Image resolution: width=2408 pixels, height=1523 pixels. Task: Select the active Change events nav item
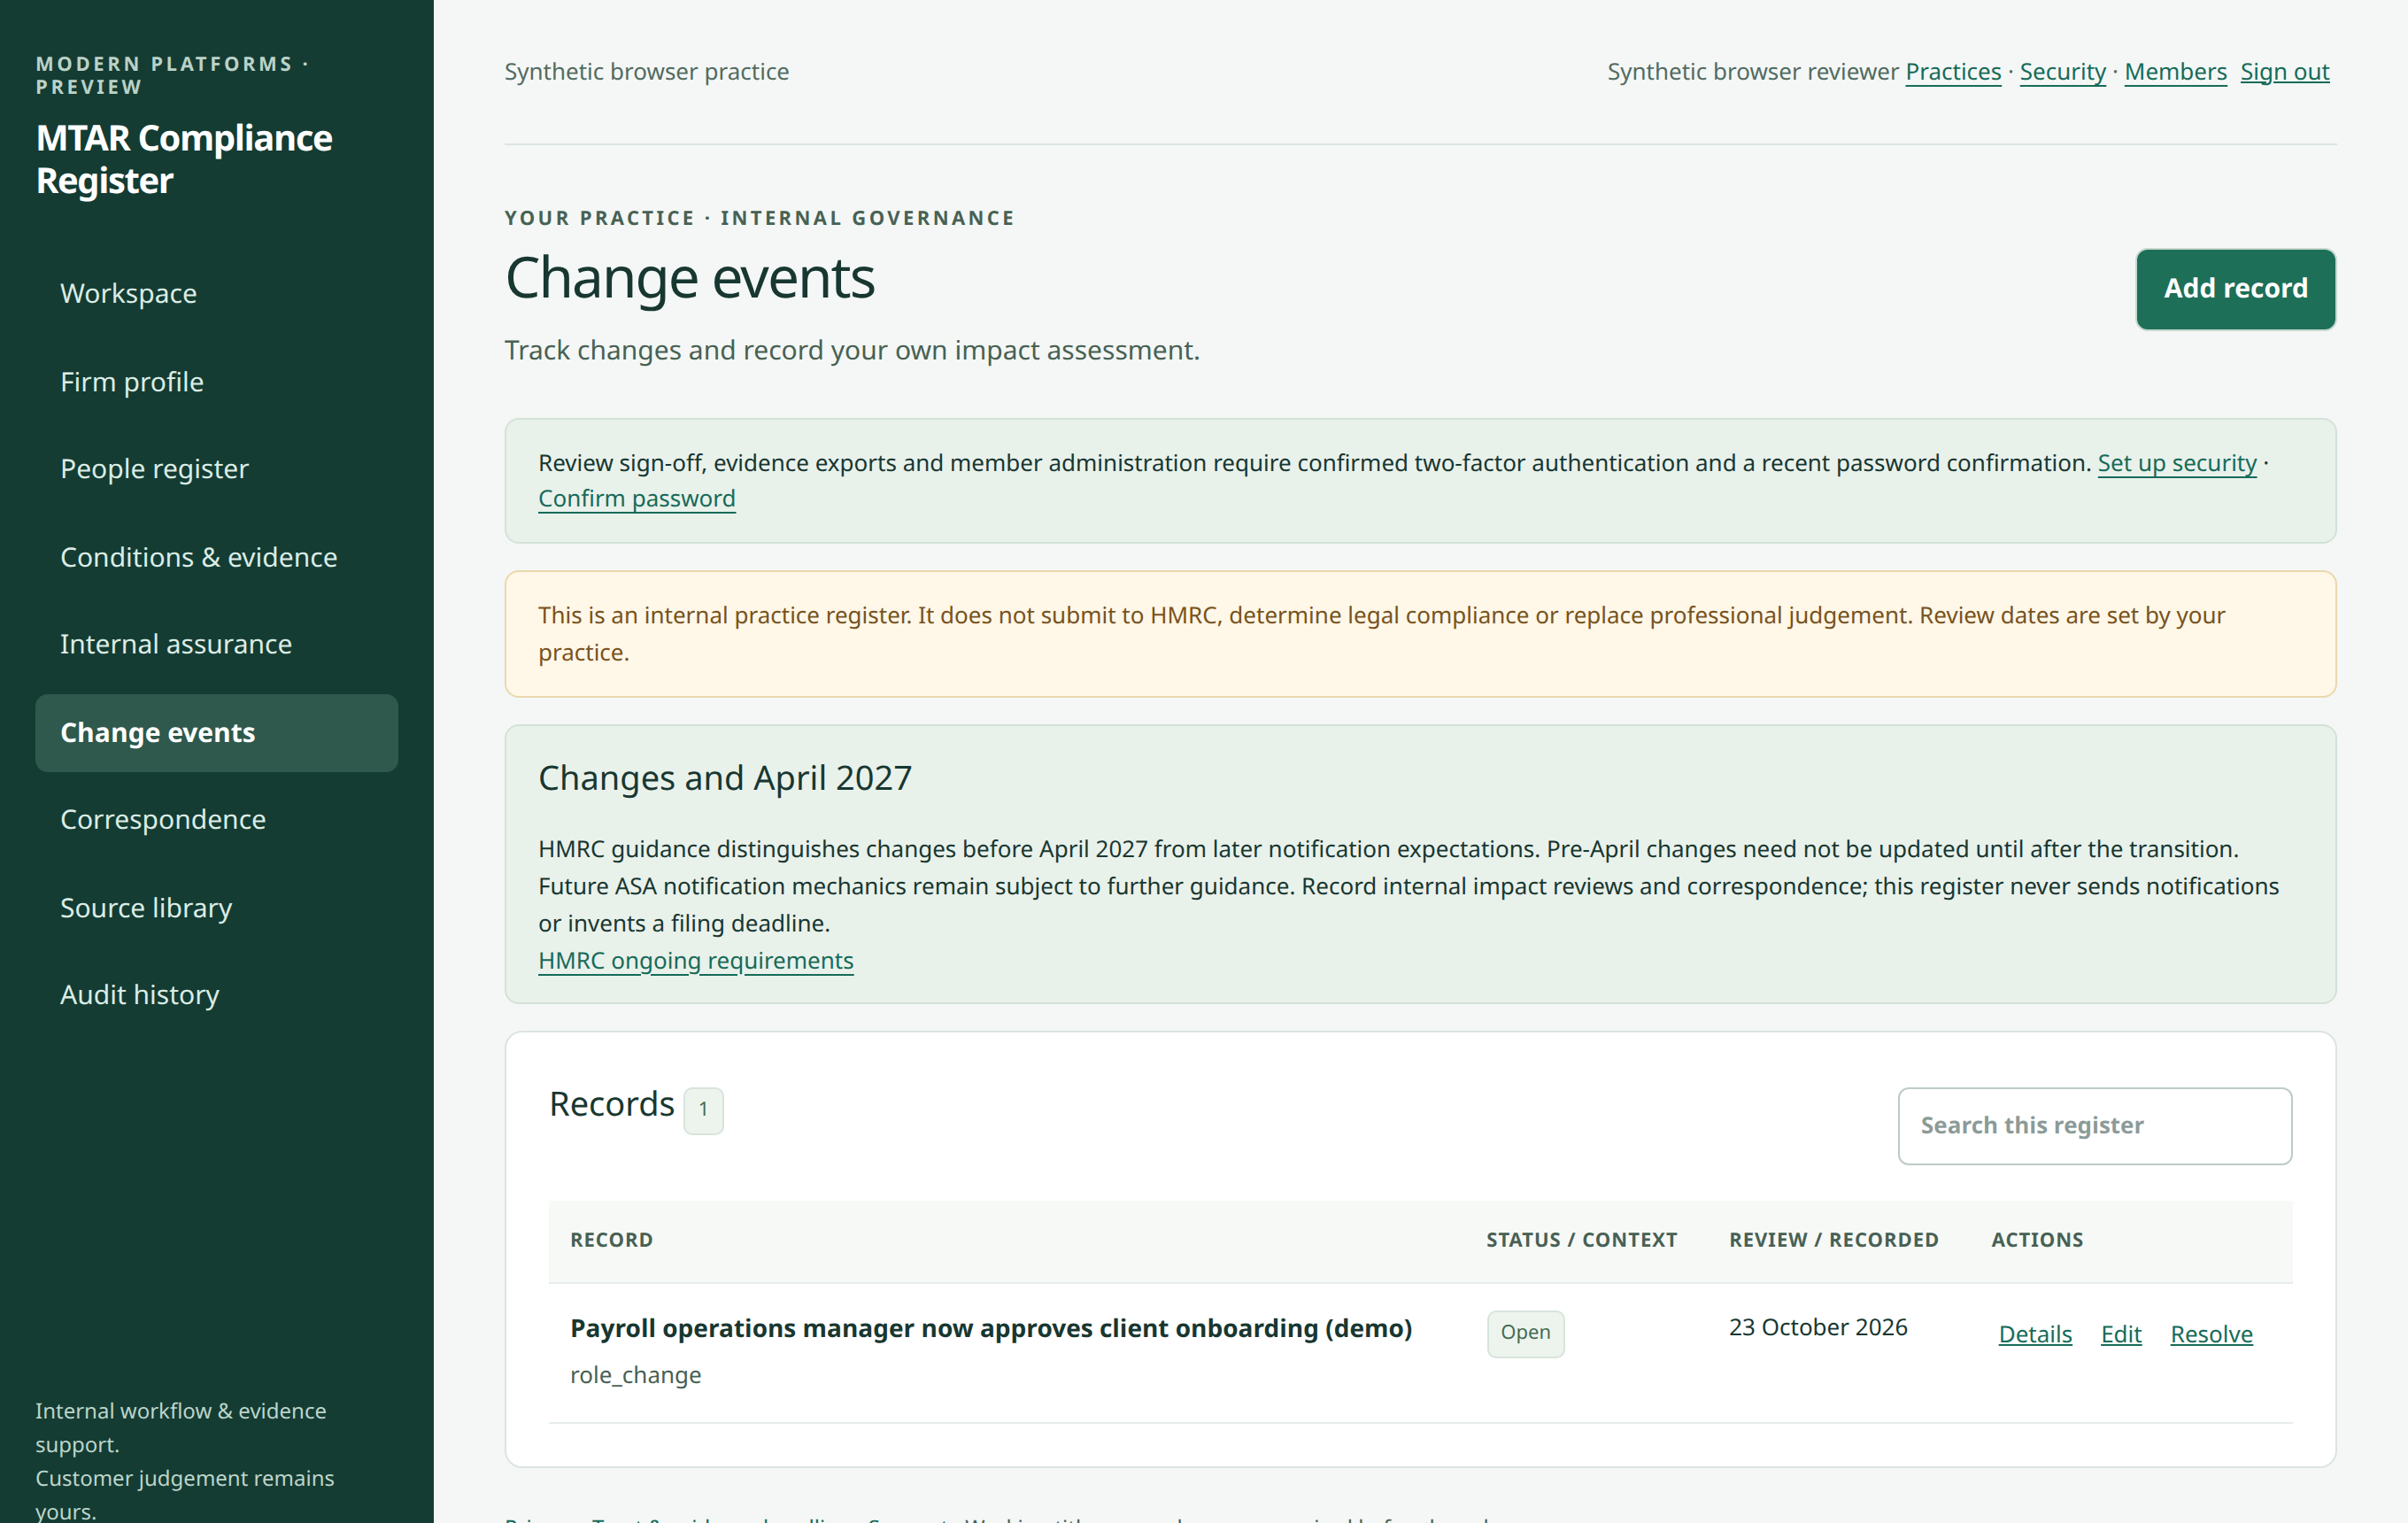tap(216, 732)
